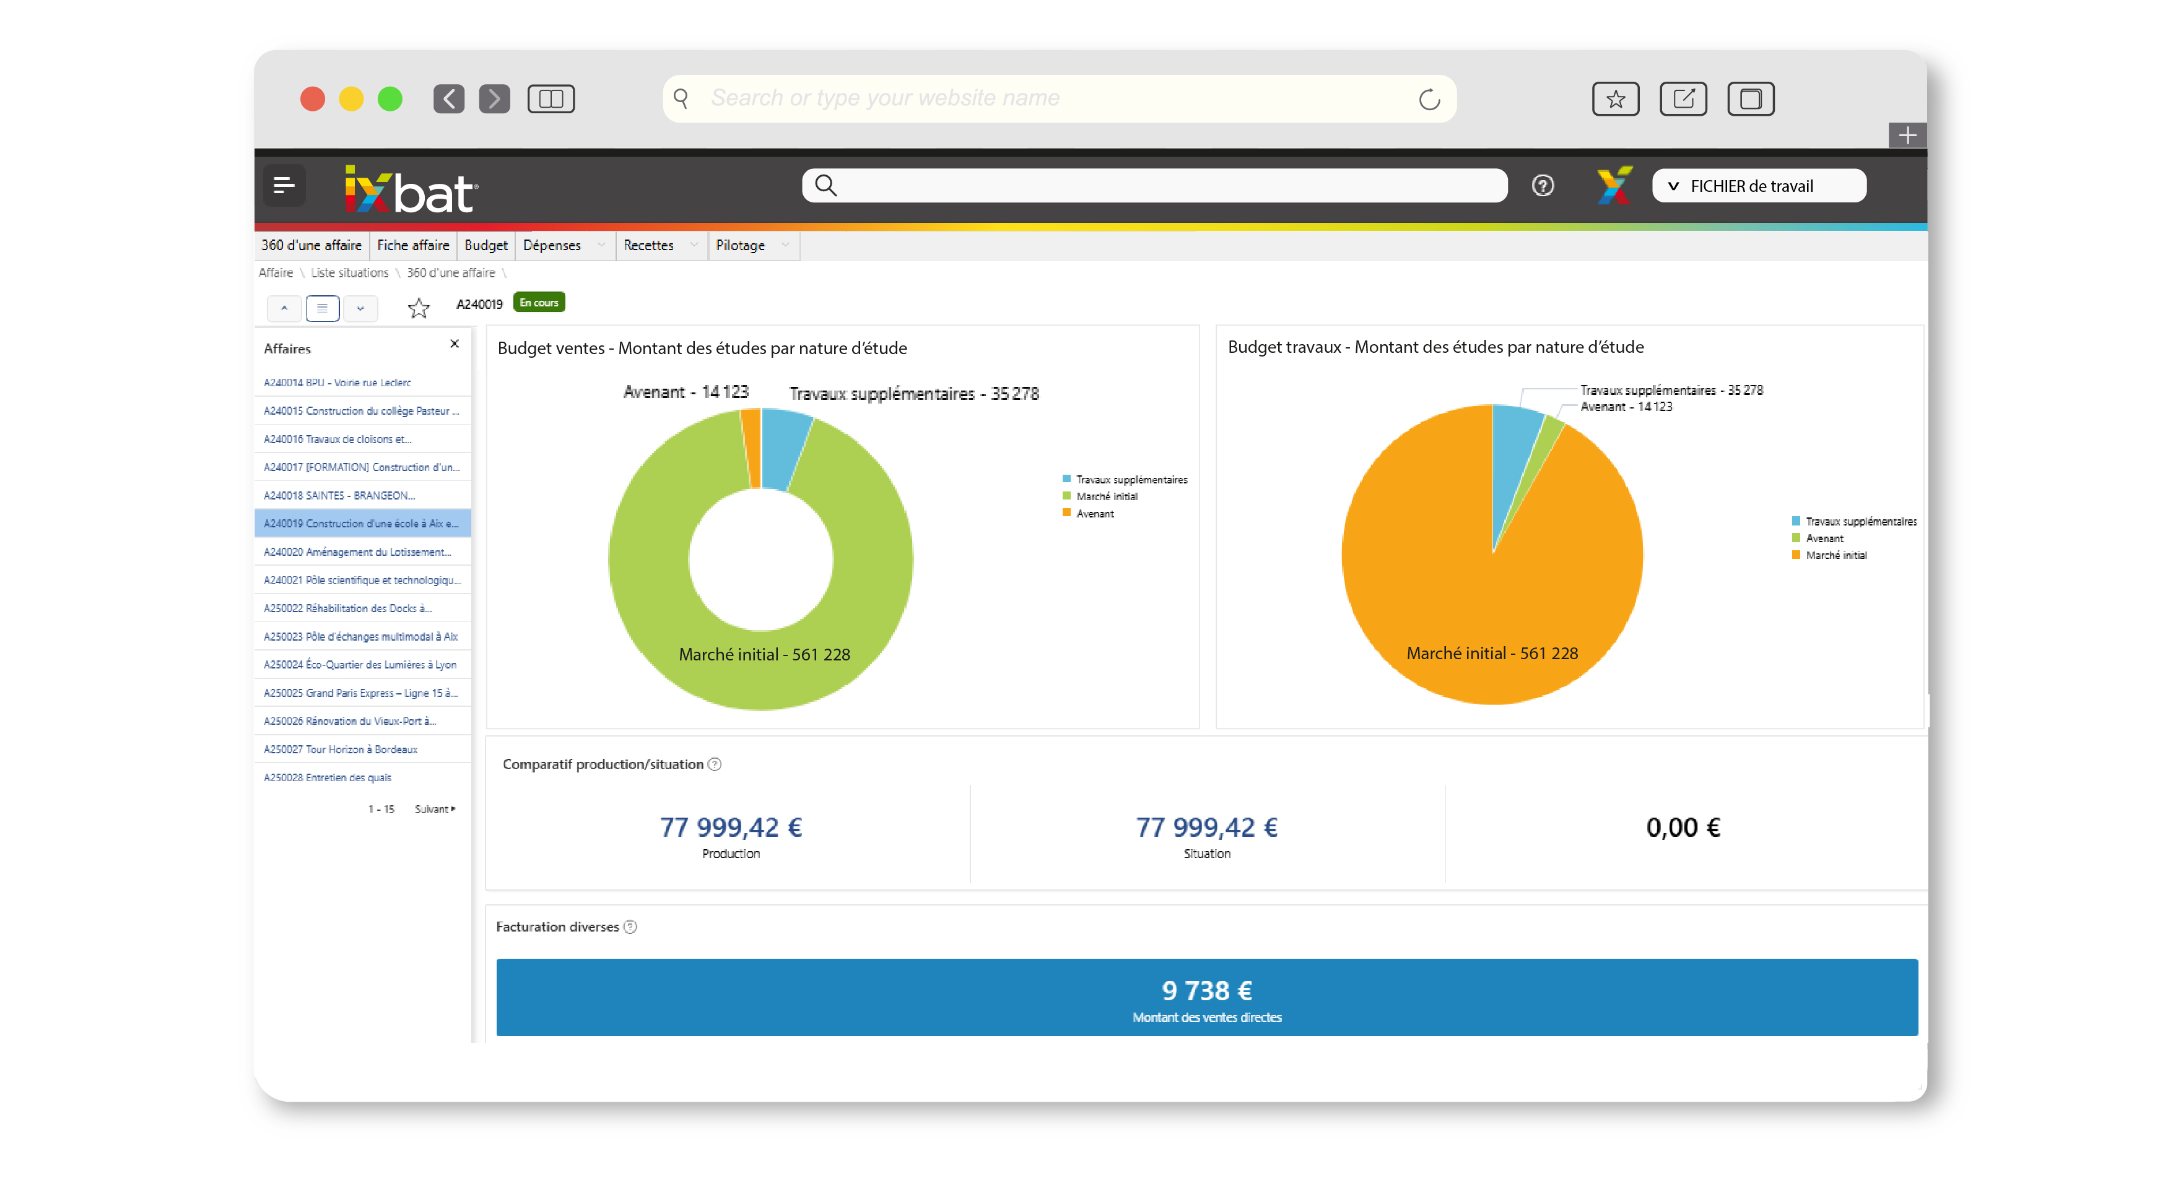Toggle Travaux supplémentaires legend in ventes chart
Image resolution: width=2173 pixels, height=1202 pixels.
1130,480
